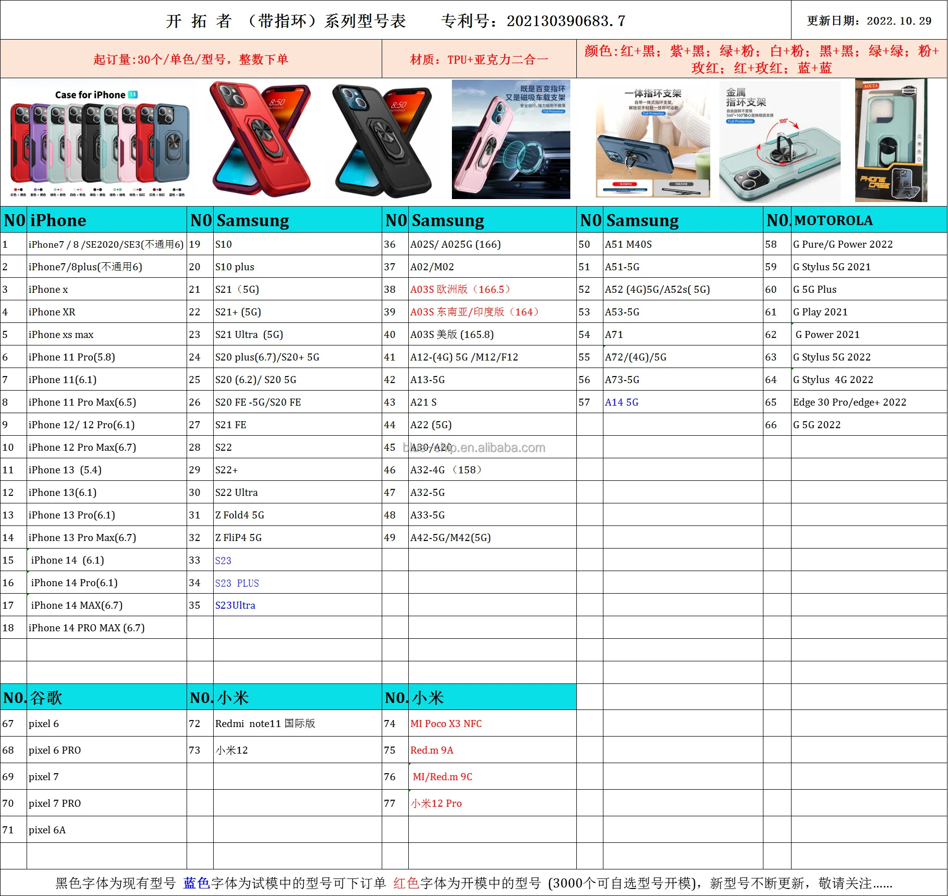Select the 'Z FliP4 5G' cell
The width and height of the screenshot is (948, 896).
297,537
